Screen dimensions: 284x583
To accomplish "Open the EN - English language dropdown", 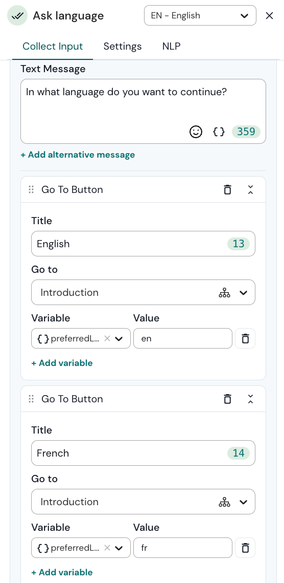I will pos(200,15).
